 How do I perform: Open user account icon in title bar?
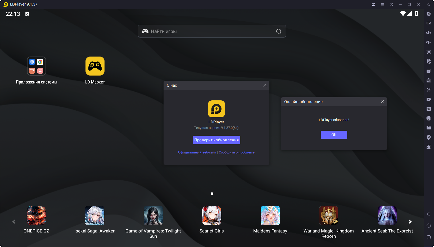point(373,4)
